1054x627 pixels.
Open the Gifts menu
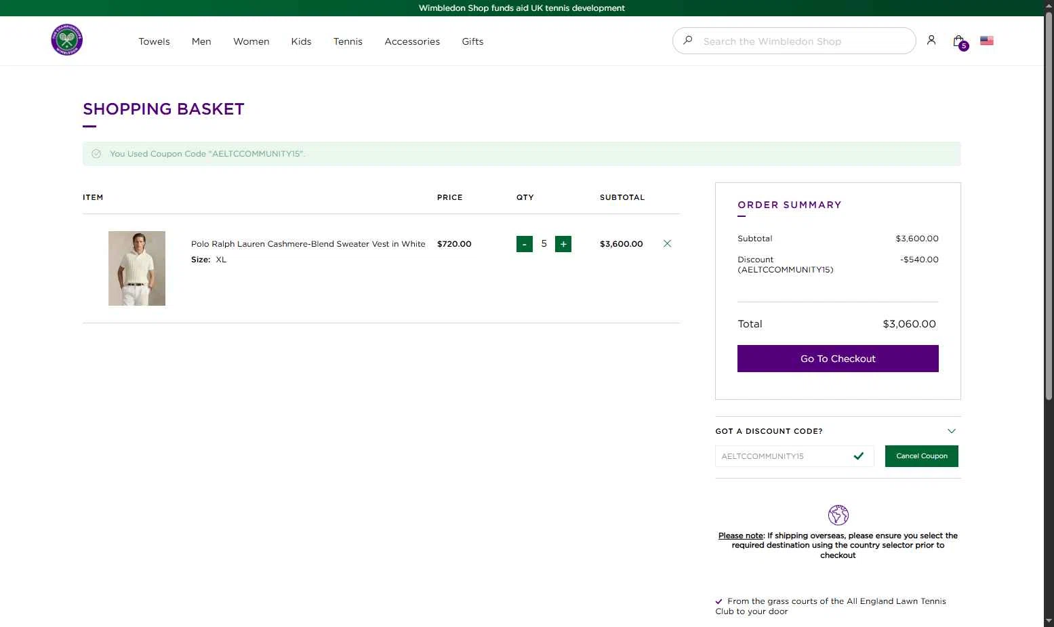[472, 41]
